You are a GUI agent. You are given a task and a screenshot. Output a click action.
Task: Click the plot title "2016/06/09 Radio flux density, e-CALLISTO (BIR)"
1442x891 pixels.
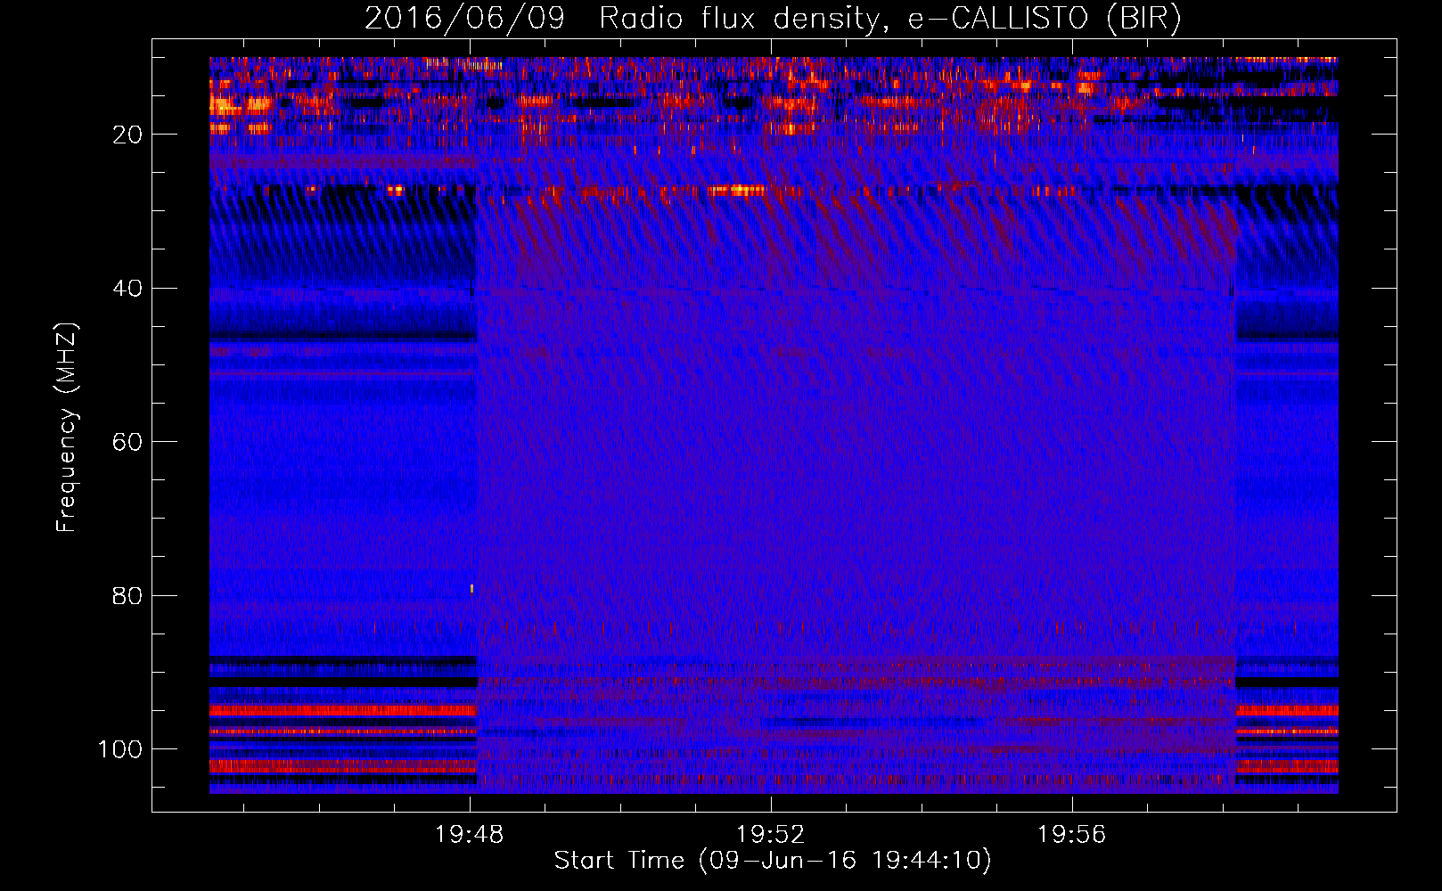(773, 18)
